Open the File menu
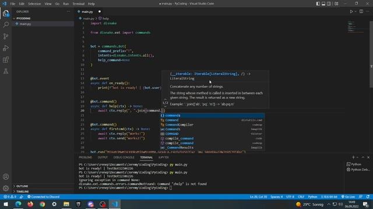 [13, 4]
